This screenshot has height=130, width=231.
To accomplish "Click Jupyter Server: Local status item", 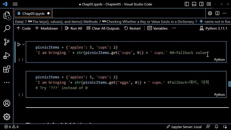I will click(x=184, y=127).
